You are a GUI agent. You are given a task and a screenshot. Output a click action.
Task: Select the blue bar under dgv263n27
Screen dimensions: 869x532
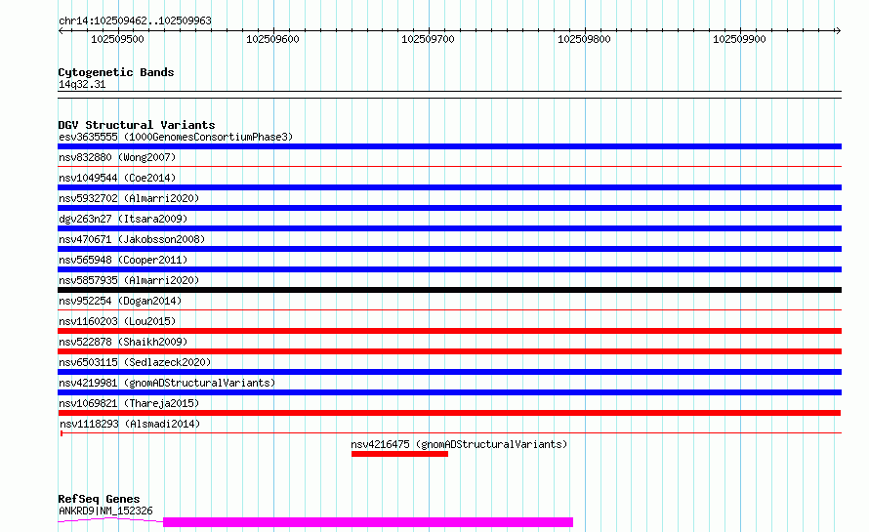449,228
